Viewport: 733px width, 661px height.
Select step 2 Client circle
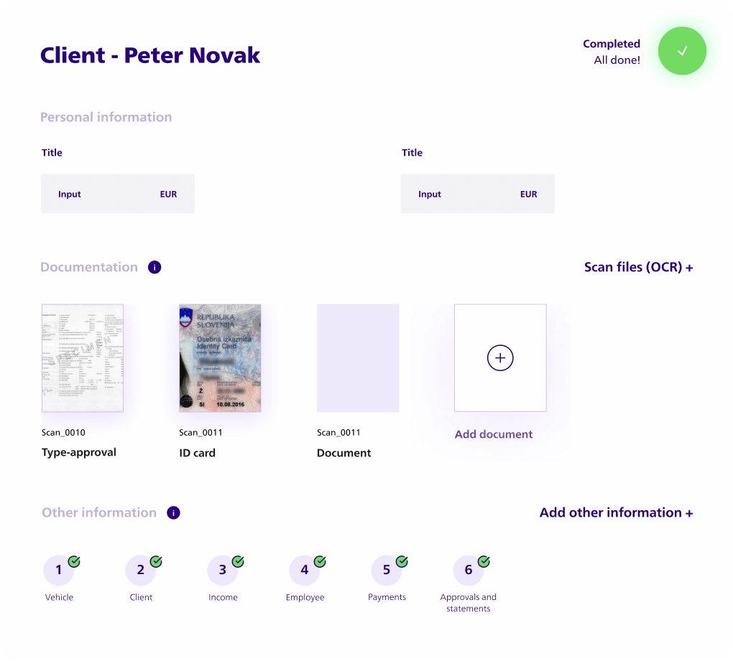click(140, 570)
